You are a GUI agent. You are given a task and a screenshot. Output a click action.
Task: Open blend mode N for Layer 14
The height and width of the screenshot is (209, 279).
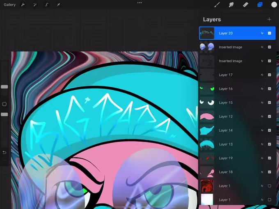point(262,130)
